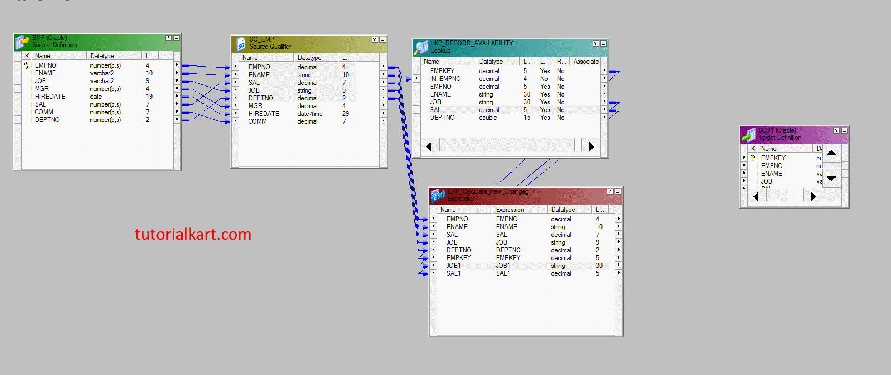Select the IN_EMPNO port in the Lookup
The height and width of the screenshot is (375, 891).
pyautogui.click(x=445, y=79)
